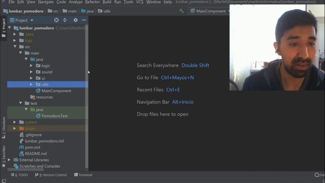Toggle the 1: Project side tool window
Image resolution: width=325 pixels, height=183 pixels.
click(x=4, y=28)
